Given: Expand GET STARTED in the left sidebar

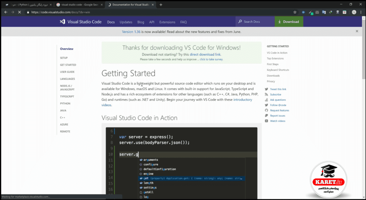Looking at the screenshot, I should point(68,65).
